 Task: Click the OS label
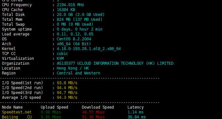pos(4,39)
